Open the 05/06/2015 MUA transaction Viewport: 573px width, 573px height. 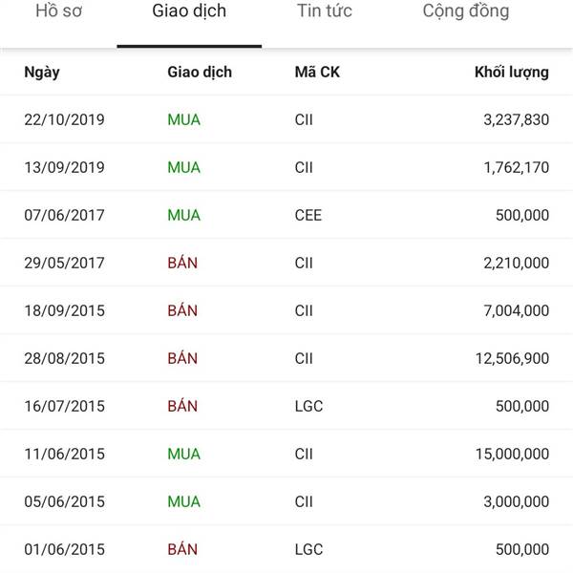pyautogui.click(x=286, y=501)
